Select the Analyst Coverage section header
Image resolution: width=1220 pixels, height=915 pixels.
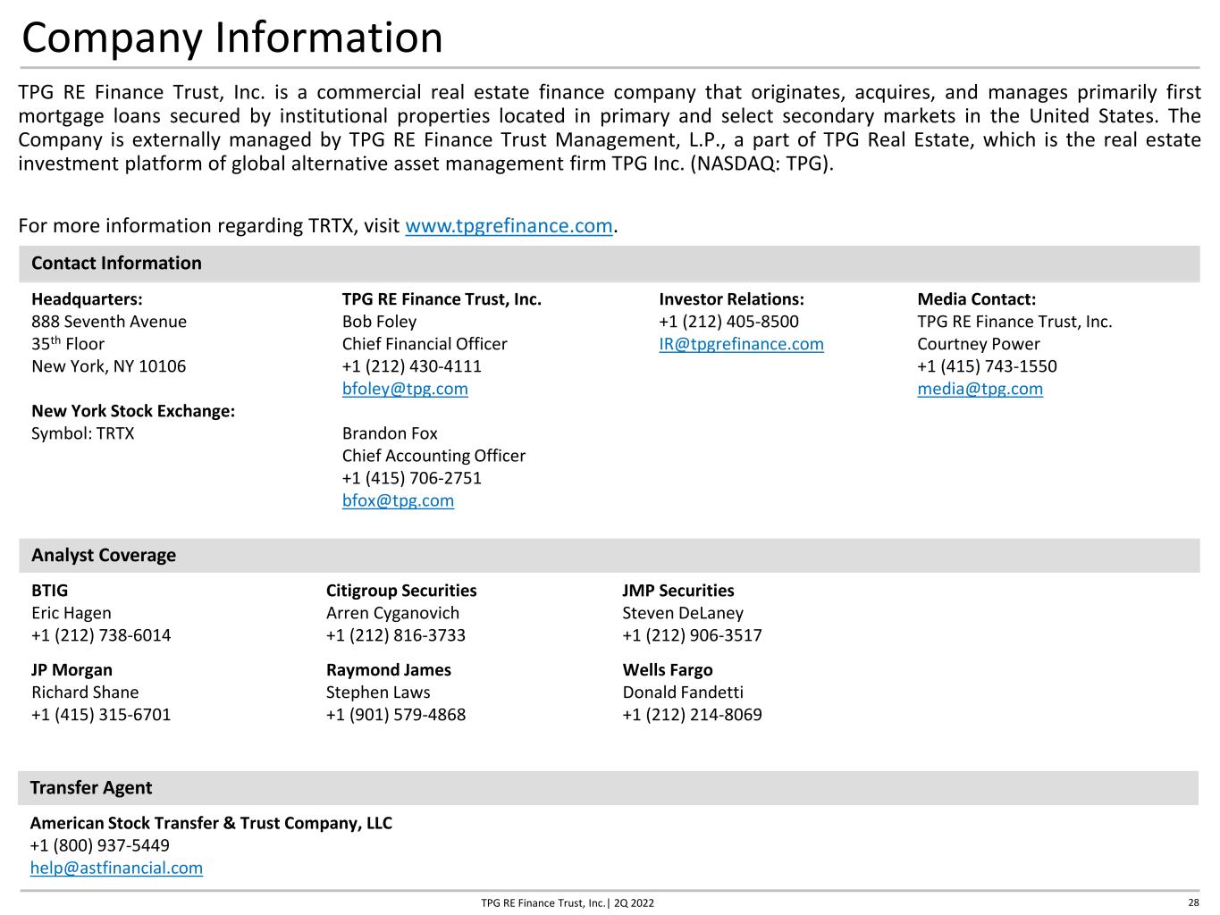coord(609,555)
